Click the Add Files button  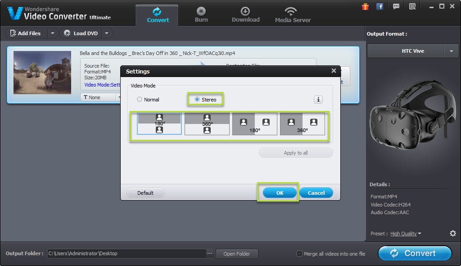pyautogui.click(x=26, y=33)
